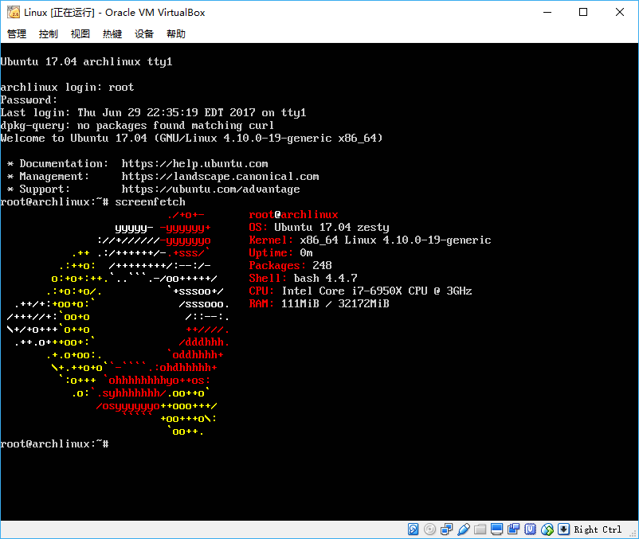Open the 热键 (Hotkeys) menu
Image resolution: width=639 pixels, height=539 pixels.
point(112,33)
